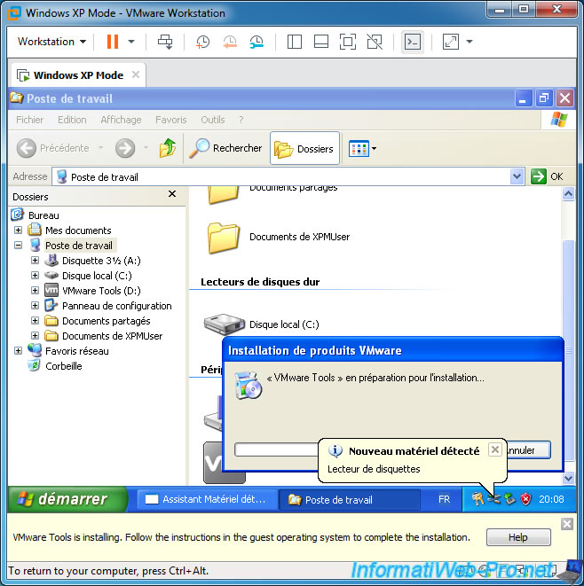Click the Précédente back button
Image resolution: width=584 pixels, height=586 pixels.
53,148
